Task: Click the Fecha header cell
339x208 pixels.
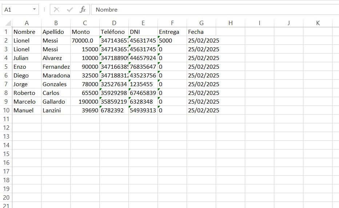Action: coord(201,32)
